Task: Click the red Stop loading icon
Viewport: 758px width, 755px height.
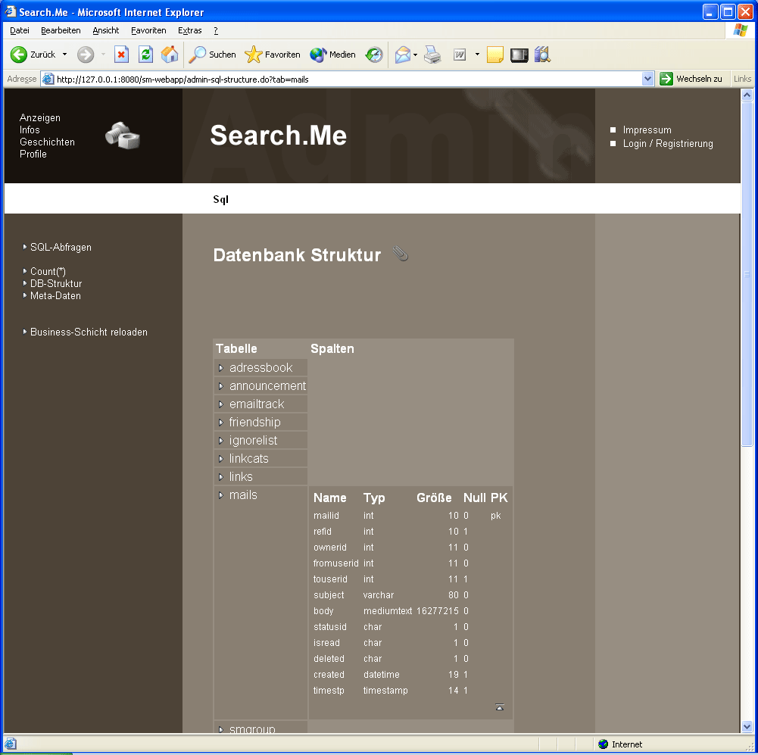Action: click(121, 55)
